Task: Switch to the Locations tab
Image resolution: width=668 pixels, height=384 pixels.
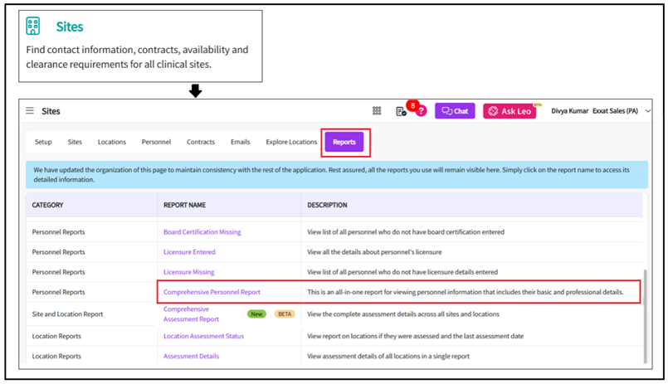Action: (x=112, y=142)
